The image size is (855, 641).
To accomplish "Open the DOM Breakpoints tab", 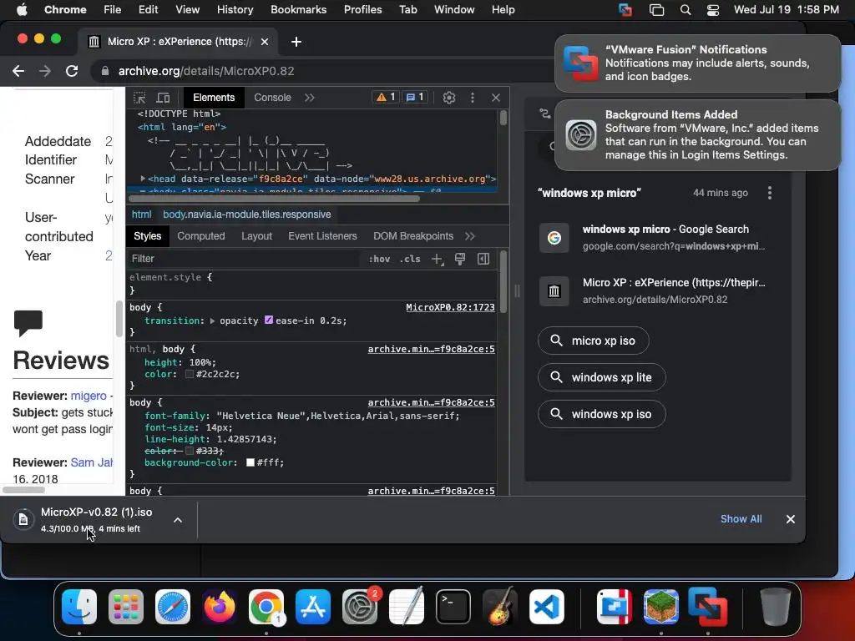I will point(412,236).
